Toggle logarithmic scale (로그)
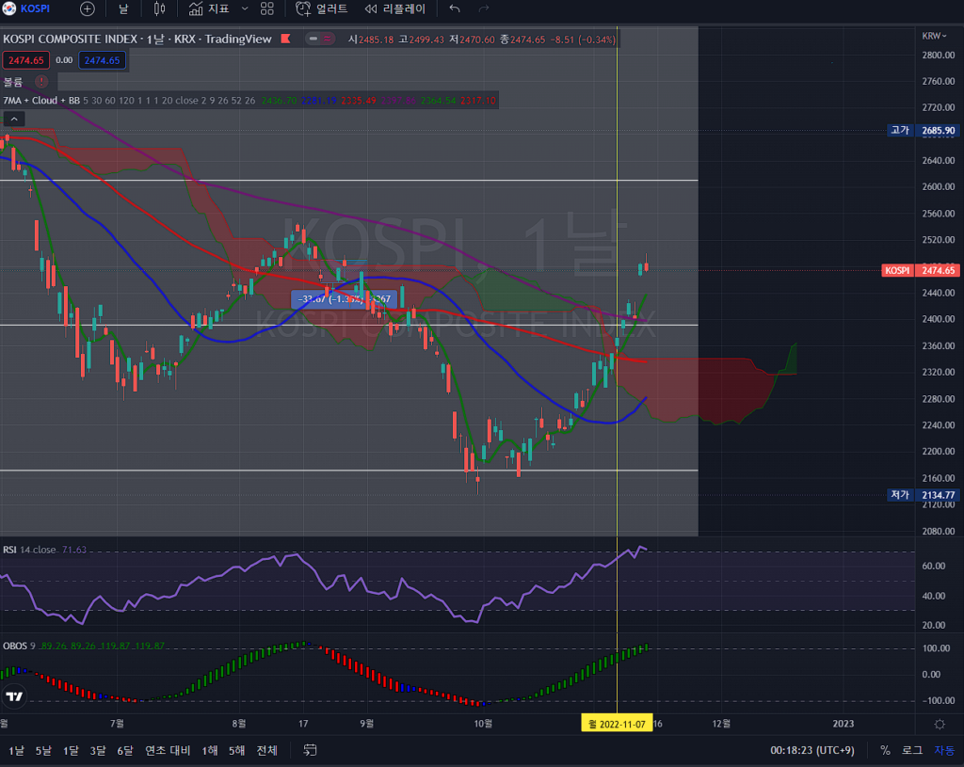 912,750
